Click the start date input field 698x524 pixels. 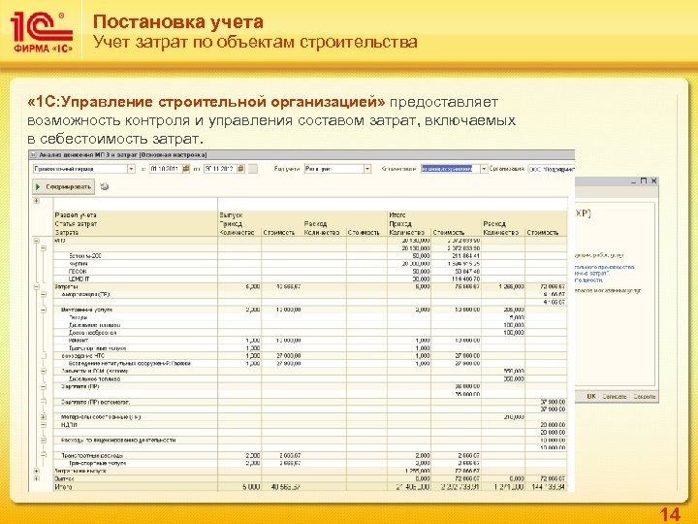coord(165,169)
